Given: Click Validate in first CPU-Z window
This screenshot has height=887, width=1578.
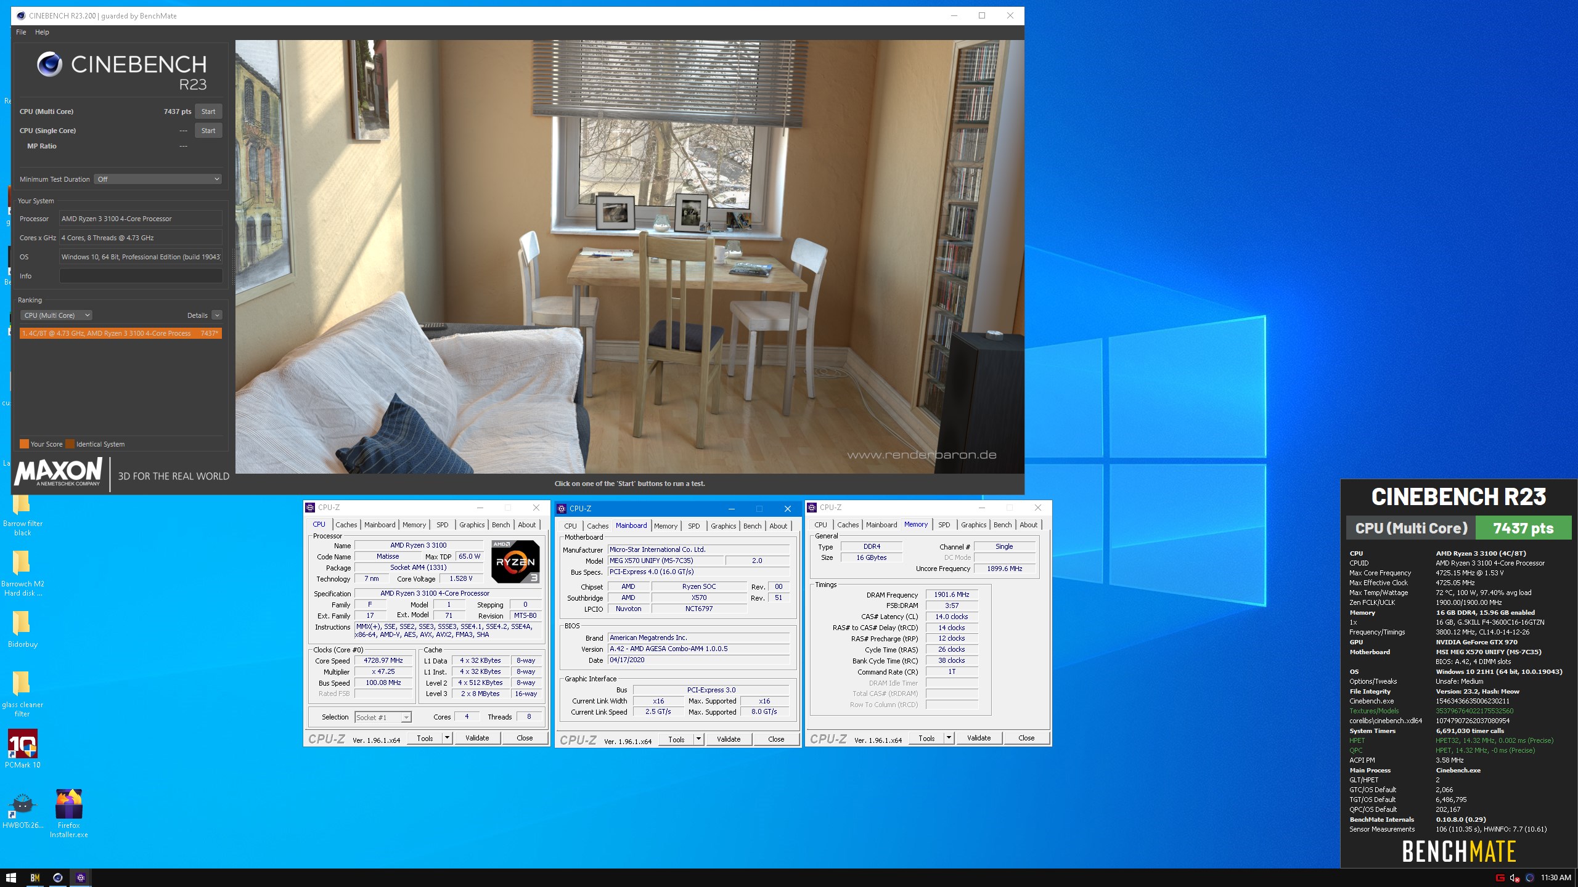Looking at the screenshot, I should [477, 738].
